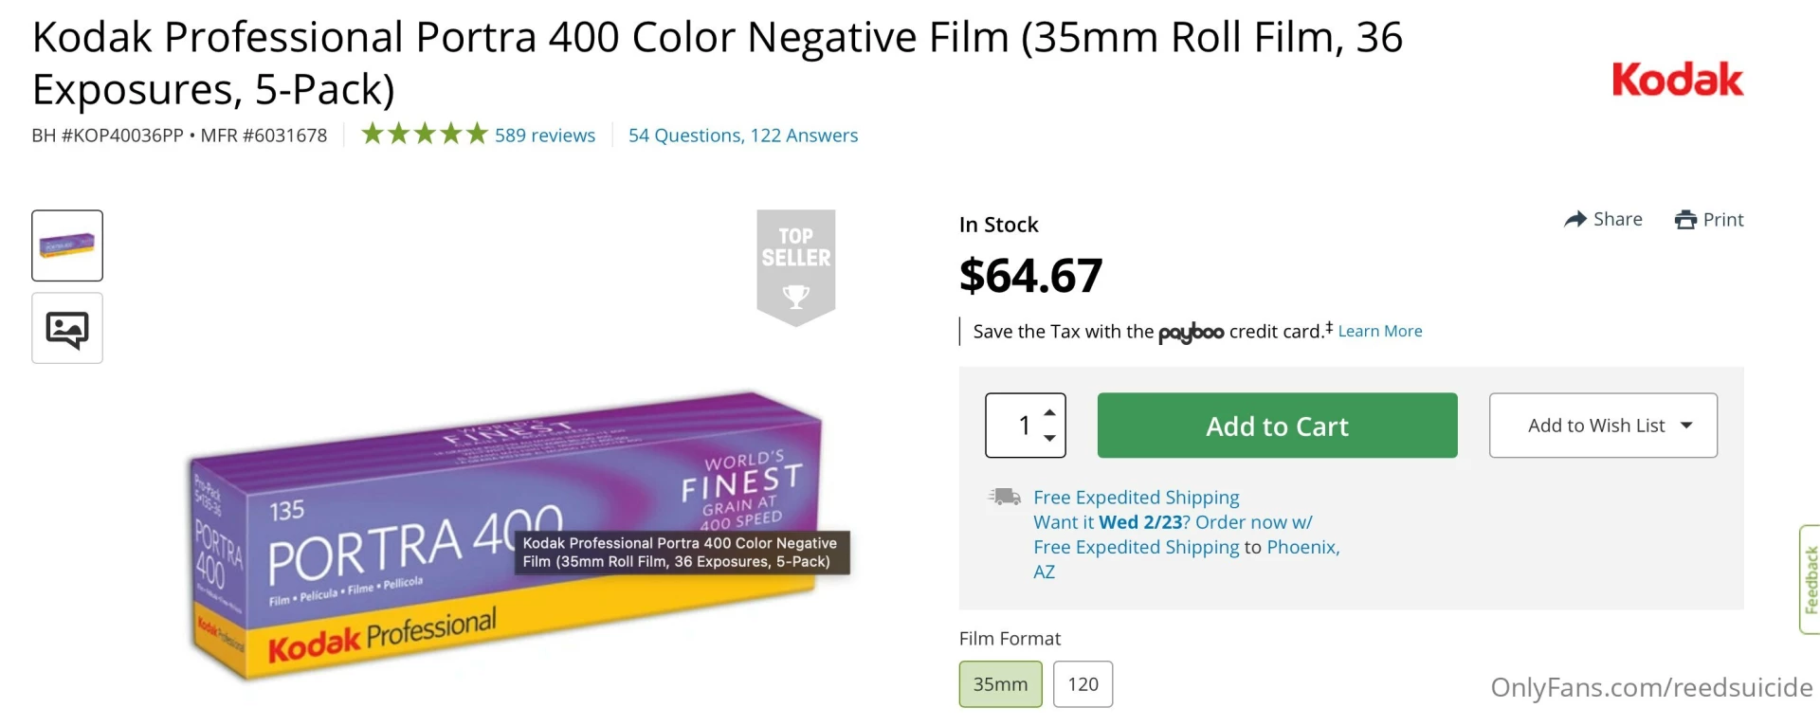Viewport: 1820px width, 726px height.
Task: Increase quantity with the up arrow
Action: [1049, 411]
